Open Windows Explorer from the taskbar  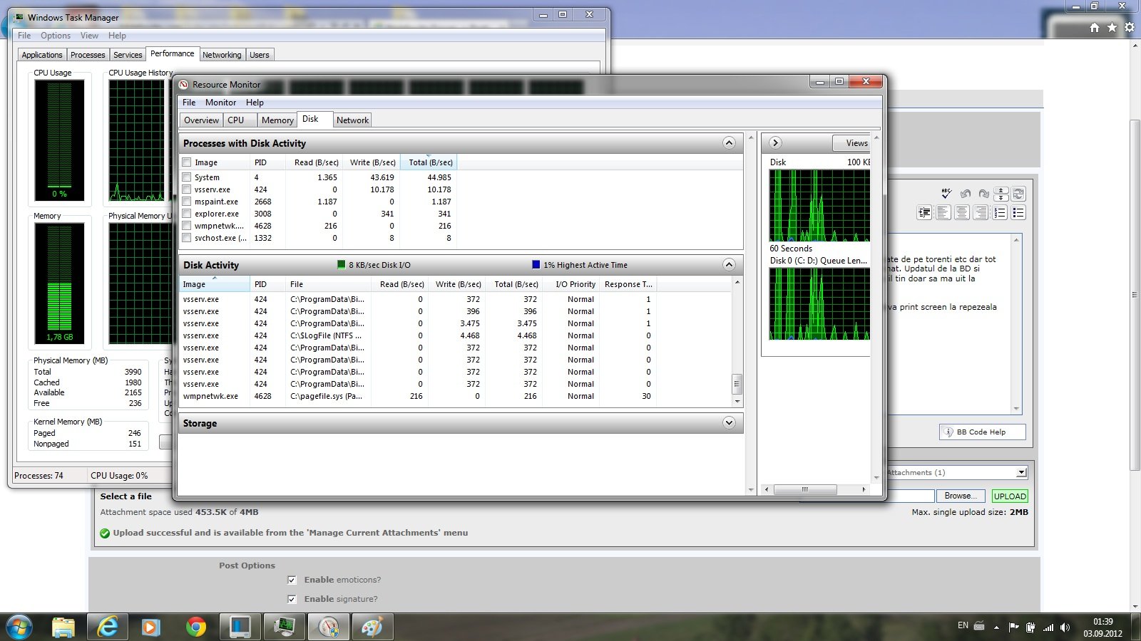pos(63,627)
